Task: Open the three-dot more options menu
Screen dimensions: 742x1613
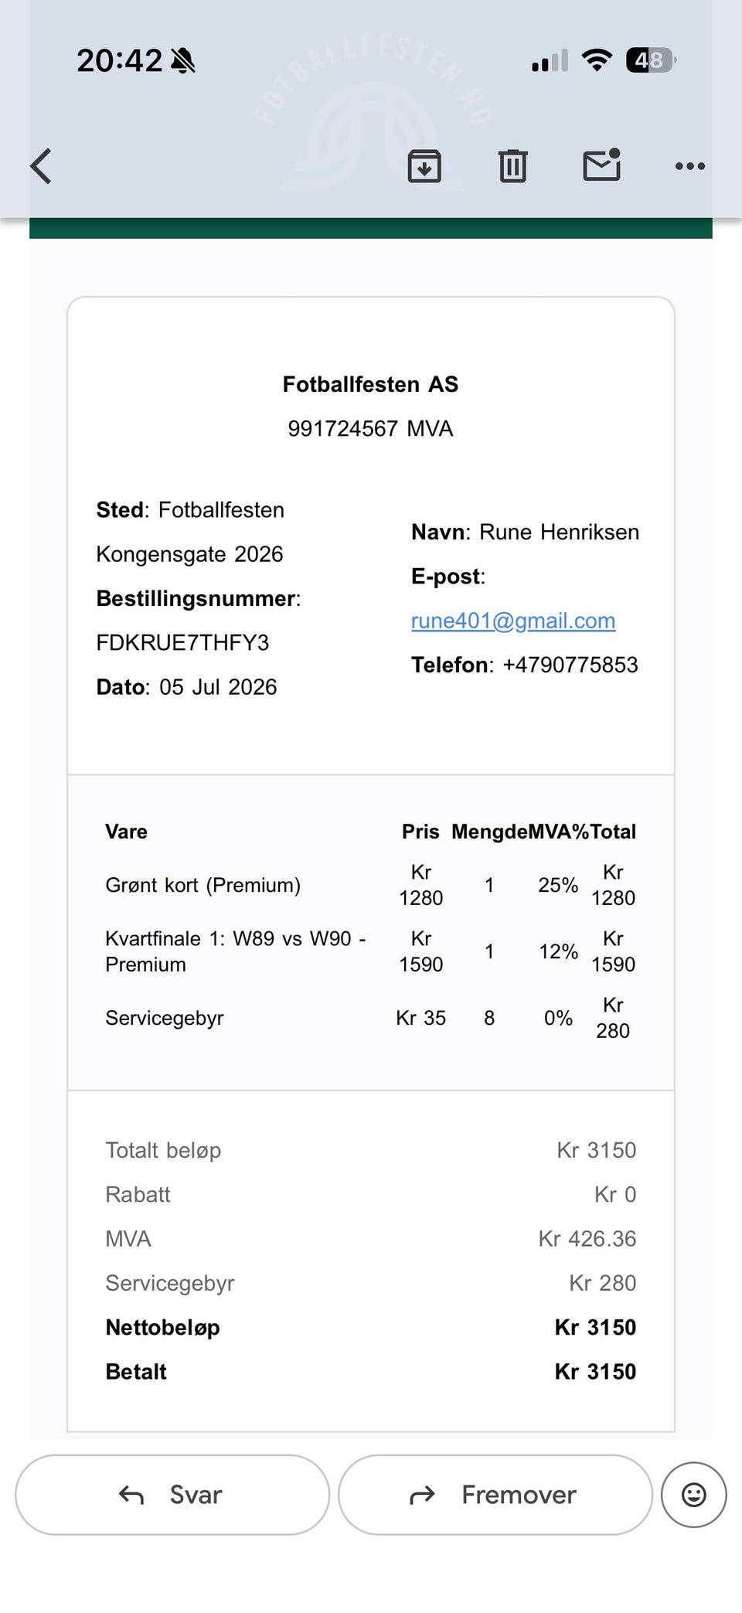Action: 690,166
